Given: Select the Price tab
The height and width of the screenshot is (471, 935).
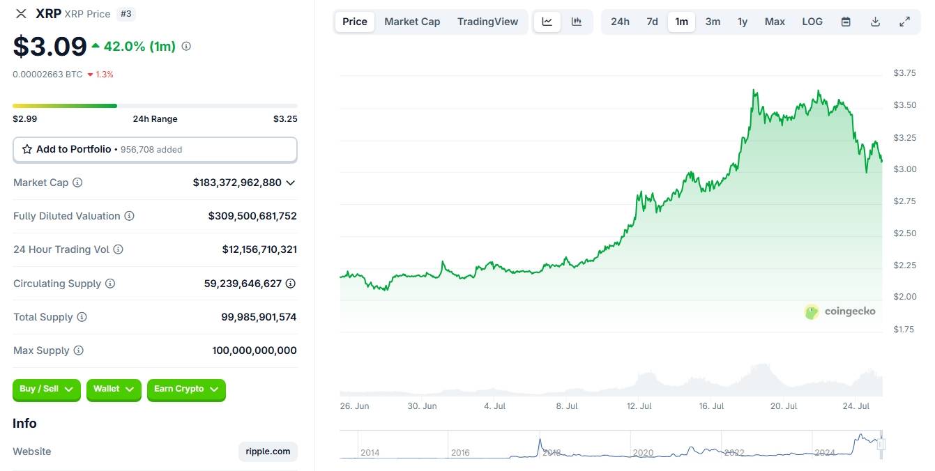Looking at the screenshot, I should coord(355,22).
